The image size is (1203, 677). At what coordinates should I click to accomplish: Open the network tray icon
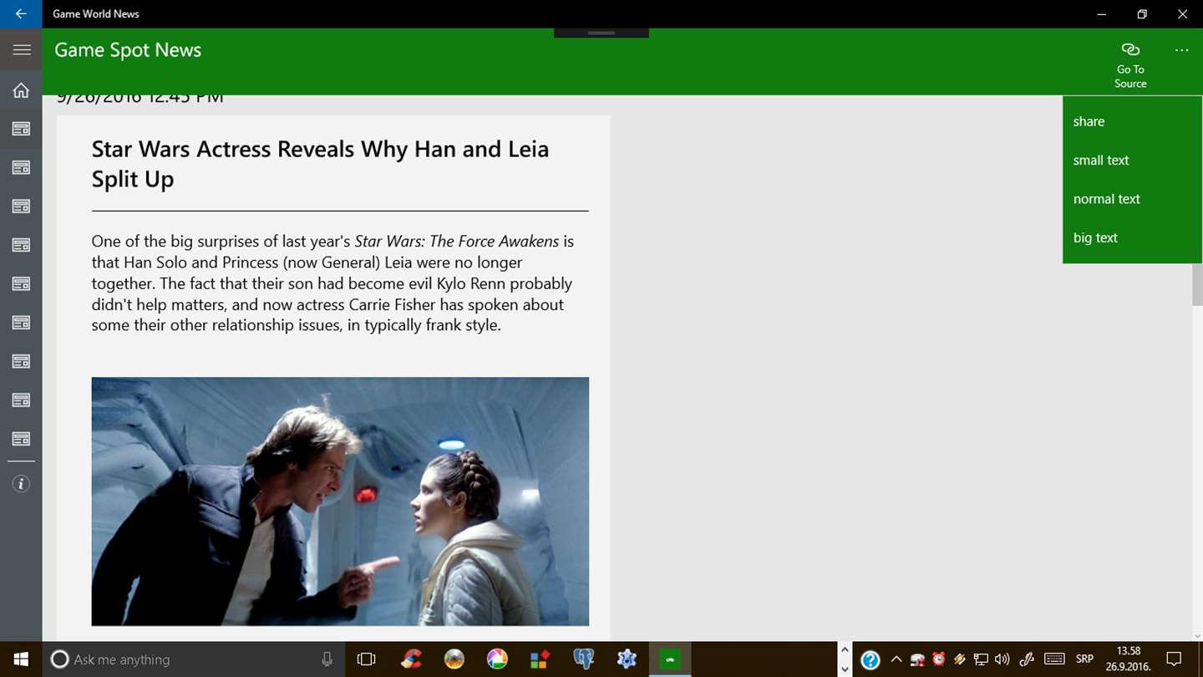981,659
